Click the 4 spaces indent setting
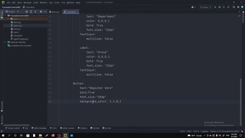 click(x=204, y=131)
